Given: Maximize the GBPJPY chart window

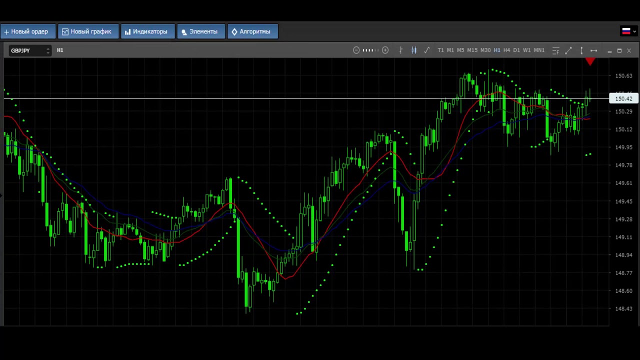Looking at the screenshot, I should tap(619, 50).
